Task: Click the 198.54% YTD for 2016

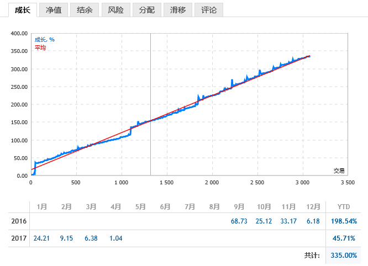Action: (x=344, y=221)
